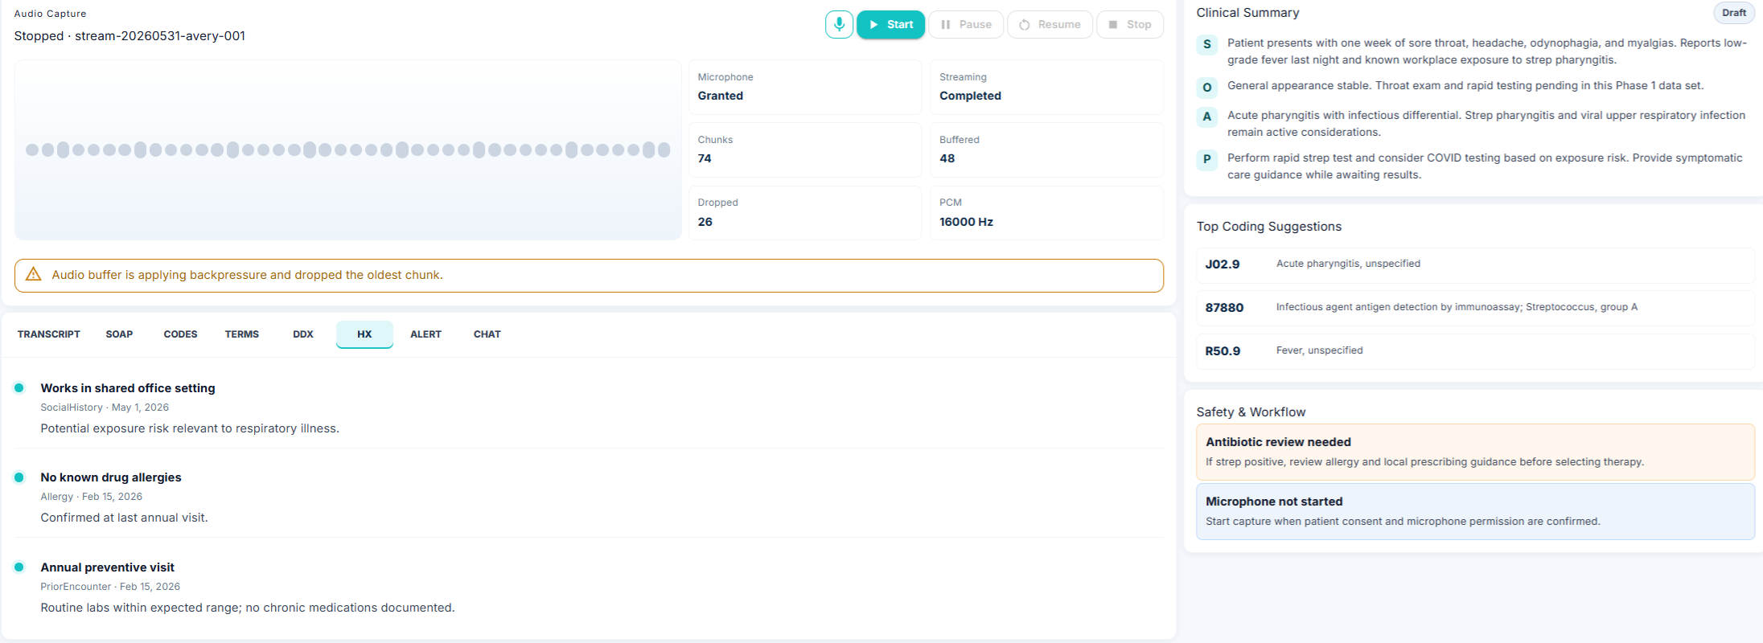Click the A assessment badge in Clinical Summary
The height and width of the screenshot is (643, 1763).
(x=1206, y=117)
